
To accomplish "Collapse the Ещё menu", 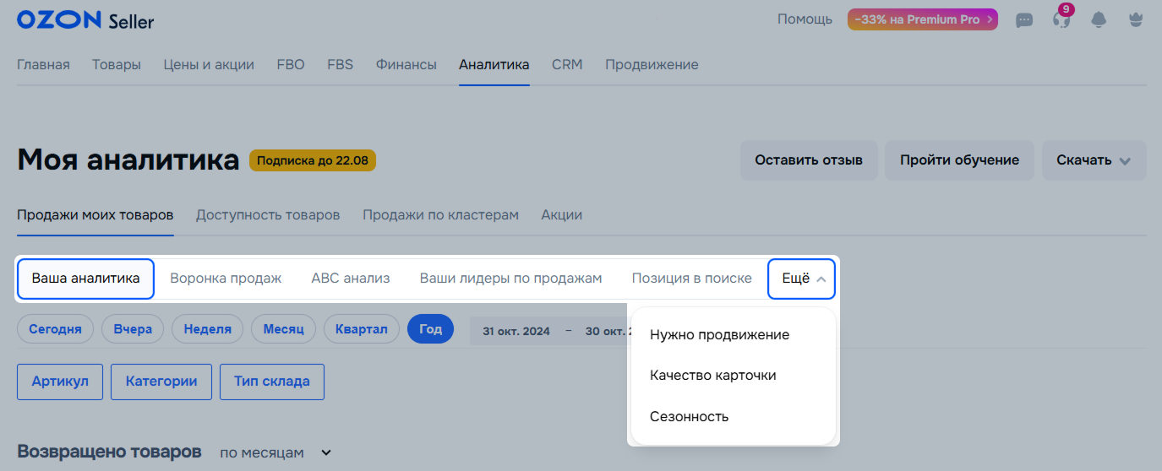I will 801,279.
